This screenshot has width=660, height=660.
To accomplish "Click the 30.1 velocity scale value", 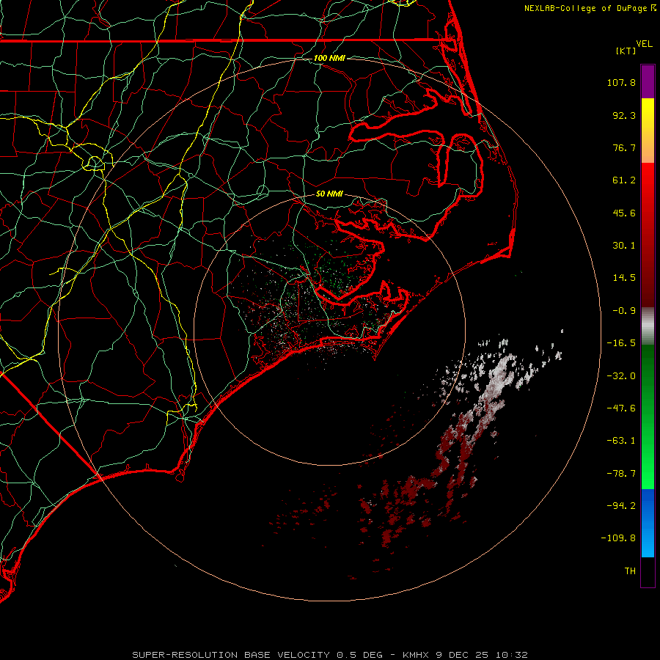I will [x=624, y=246].
